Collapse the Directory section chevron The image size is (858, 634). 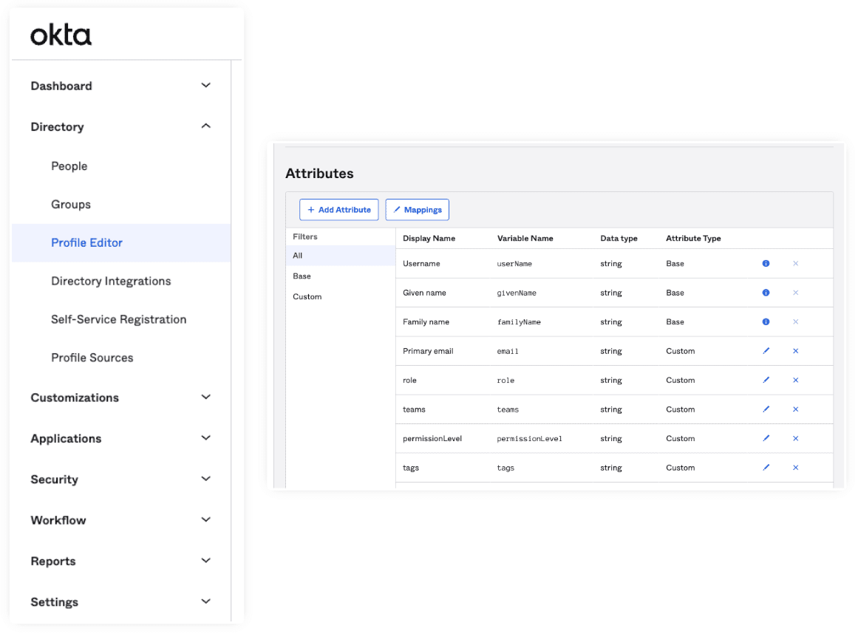click(206, 126)
